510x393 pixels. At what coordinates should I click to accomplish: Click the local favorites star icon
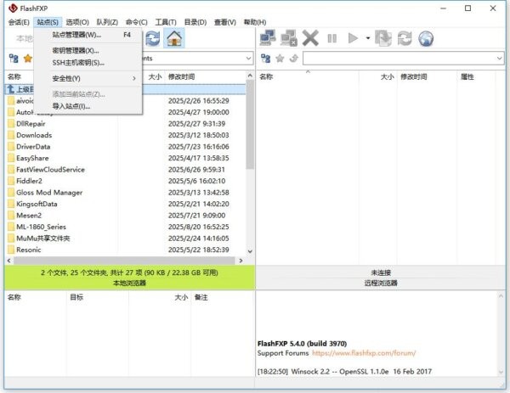point(28,59)
